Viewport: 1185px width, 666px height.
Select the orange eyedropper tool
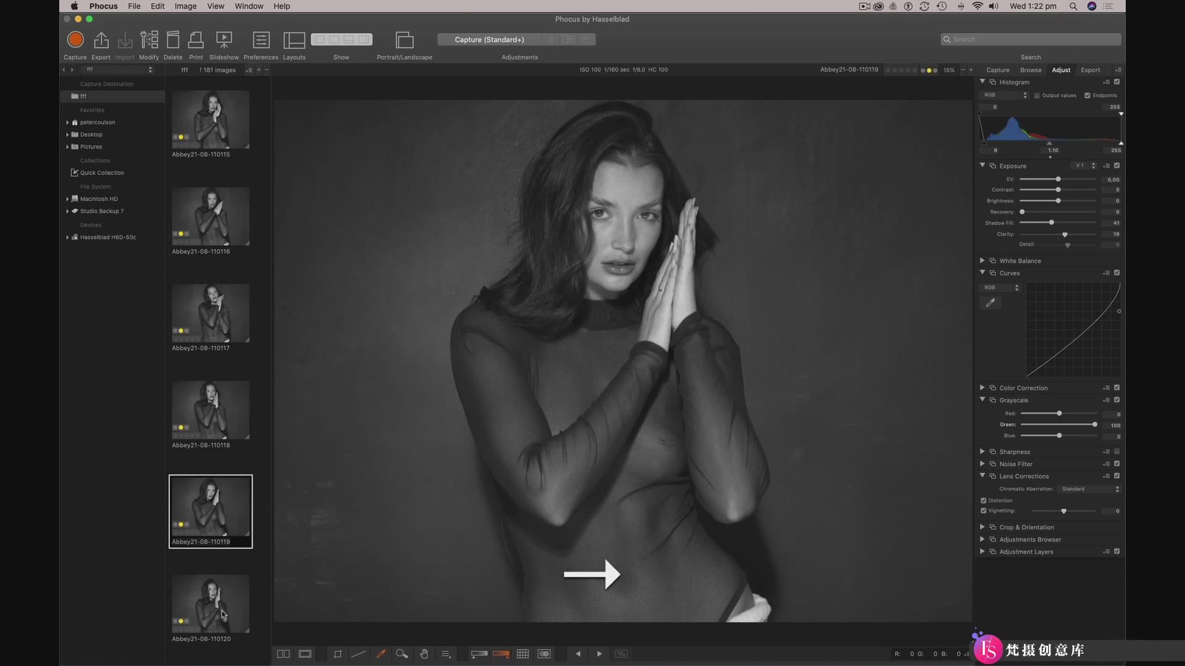pos(381,654)
